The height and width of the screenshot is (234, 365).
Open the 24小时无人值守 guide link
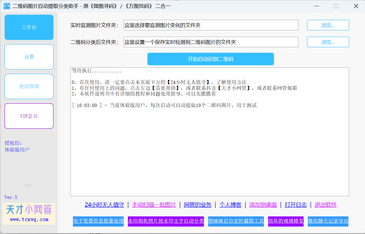click(x=104, y=205)
